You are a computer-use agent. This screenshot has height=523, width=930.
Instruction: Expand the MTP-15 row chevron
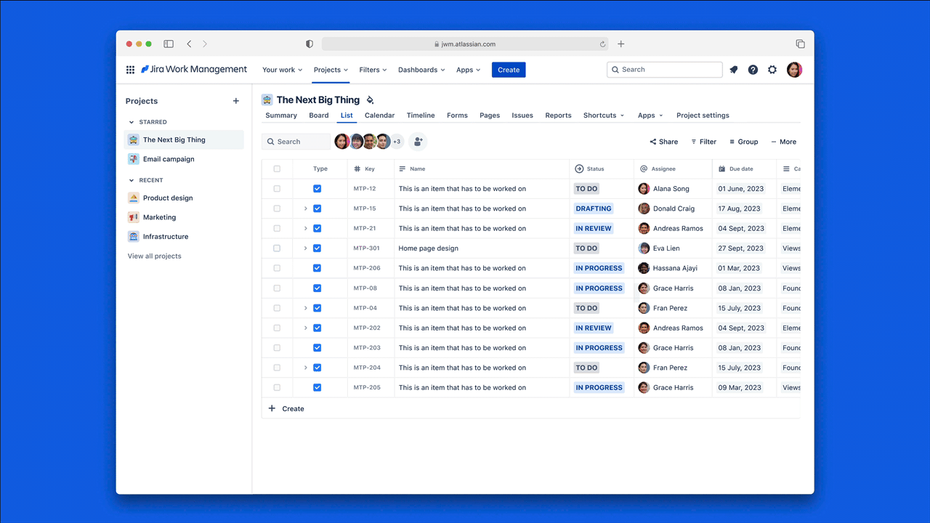click(x=306, y=208)
